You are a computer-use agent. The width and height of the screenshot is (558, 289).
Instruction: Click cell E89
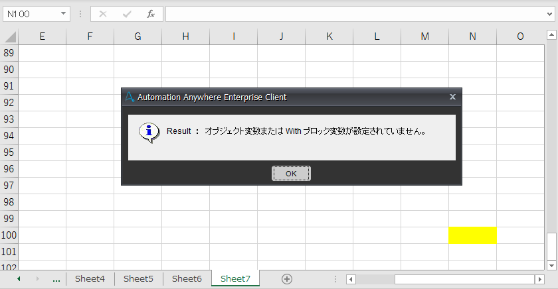[42, 53]
